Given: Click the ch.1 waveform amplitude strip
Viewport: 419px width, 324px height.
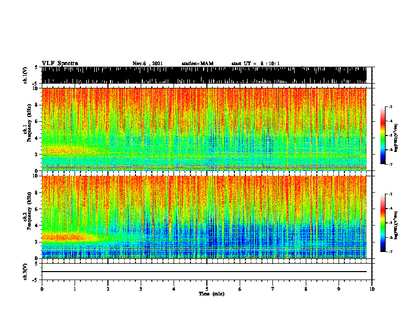Looking at the screenshot, I should pos(204,75).
